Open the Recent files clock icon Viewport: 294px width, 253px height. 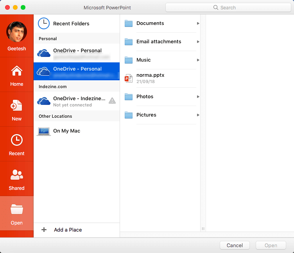point(16,140)
